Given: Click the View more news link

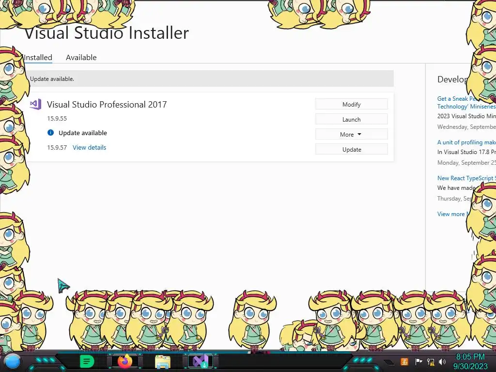Looking at the screenshot, I should 453,214.
